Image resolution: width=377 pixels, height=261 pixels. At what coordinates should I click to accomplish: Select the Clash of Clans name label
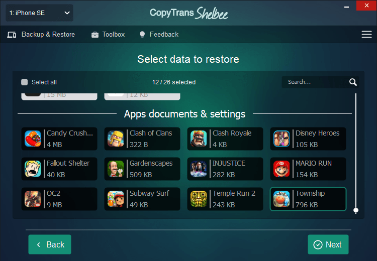151,133
